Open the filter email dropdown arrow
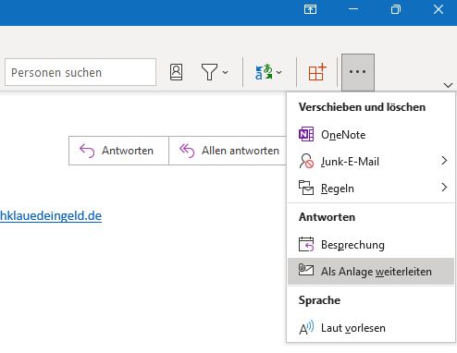457x353 pixels. 226,72
